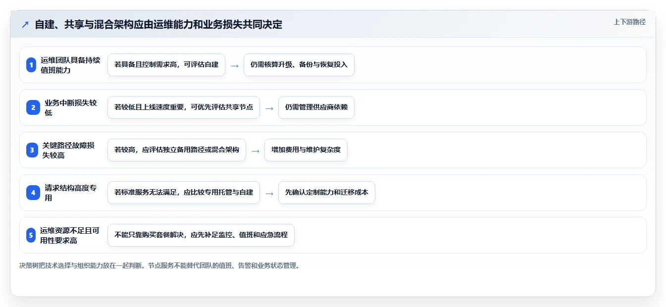Click the 不能只靠购买套餐解决 box
The width and height of the screenshot is (666, 307).
(x=201, y=235)
